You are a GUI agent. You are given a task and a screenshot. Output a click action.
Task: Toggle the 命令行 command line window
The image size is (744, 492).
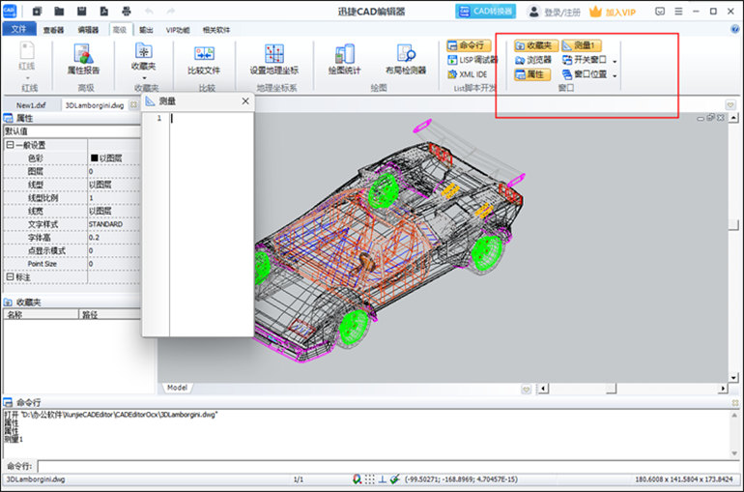(469, 45)
